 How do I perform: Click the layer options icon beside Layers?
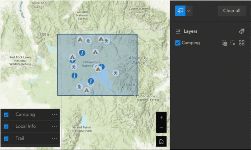click(242, 31)
